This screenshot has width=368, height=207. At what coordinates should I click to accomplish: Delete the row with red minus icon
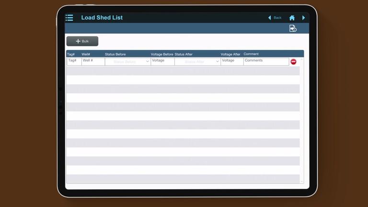293,62
